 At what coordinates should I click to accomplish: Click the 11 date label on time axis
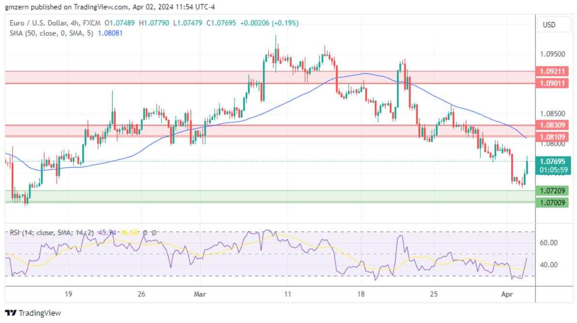(288, 295)
